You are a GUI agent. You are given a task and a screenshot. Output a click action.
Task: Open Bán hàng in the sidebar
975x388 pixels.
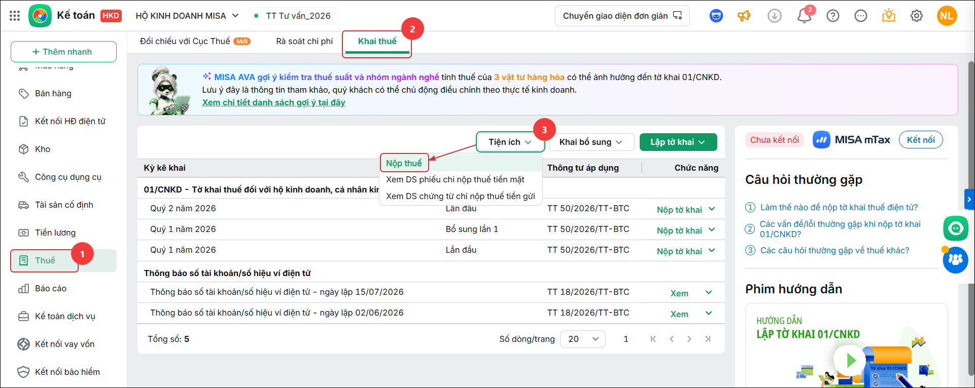click(64, 93)
